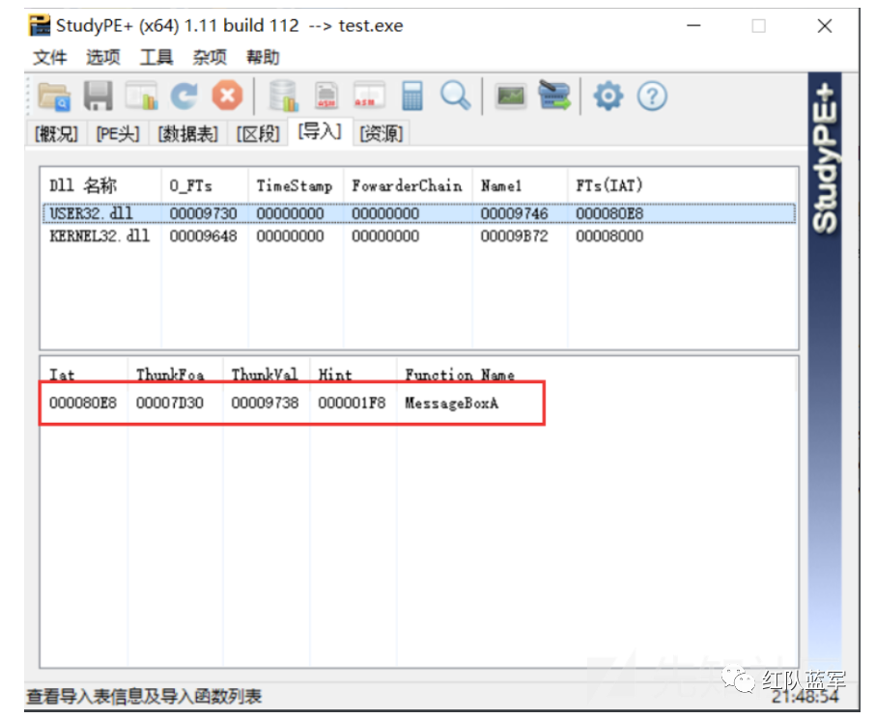Click the StudyPE+ app icon in title bar
875x719 pixels.
(x=40, y=26)
